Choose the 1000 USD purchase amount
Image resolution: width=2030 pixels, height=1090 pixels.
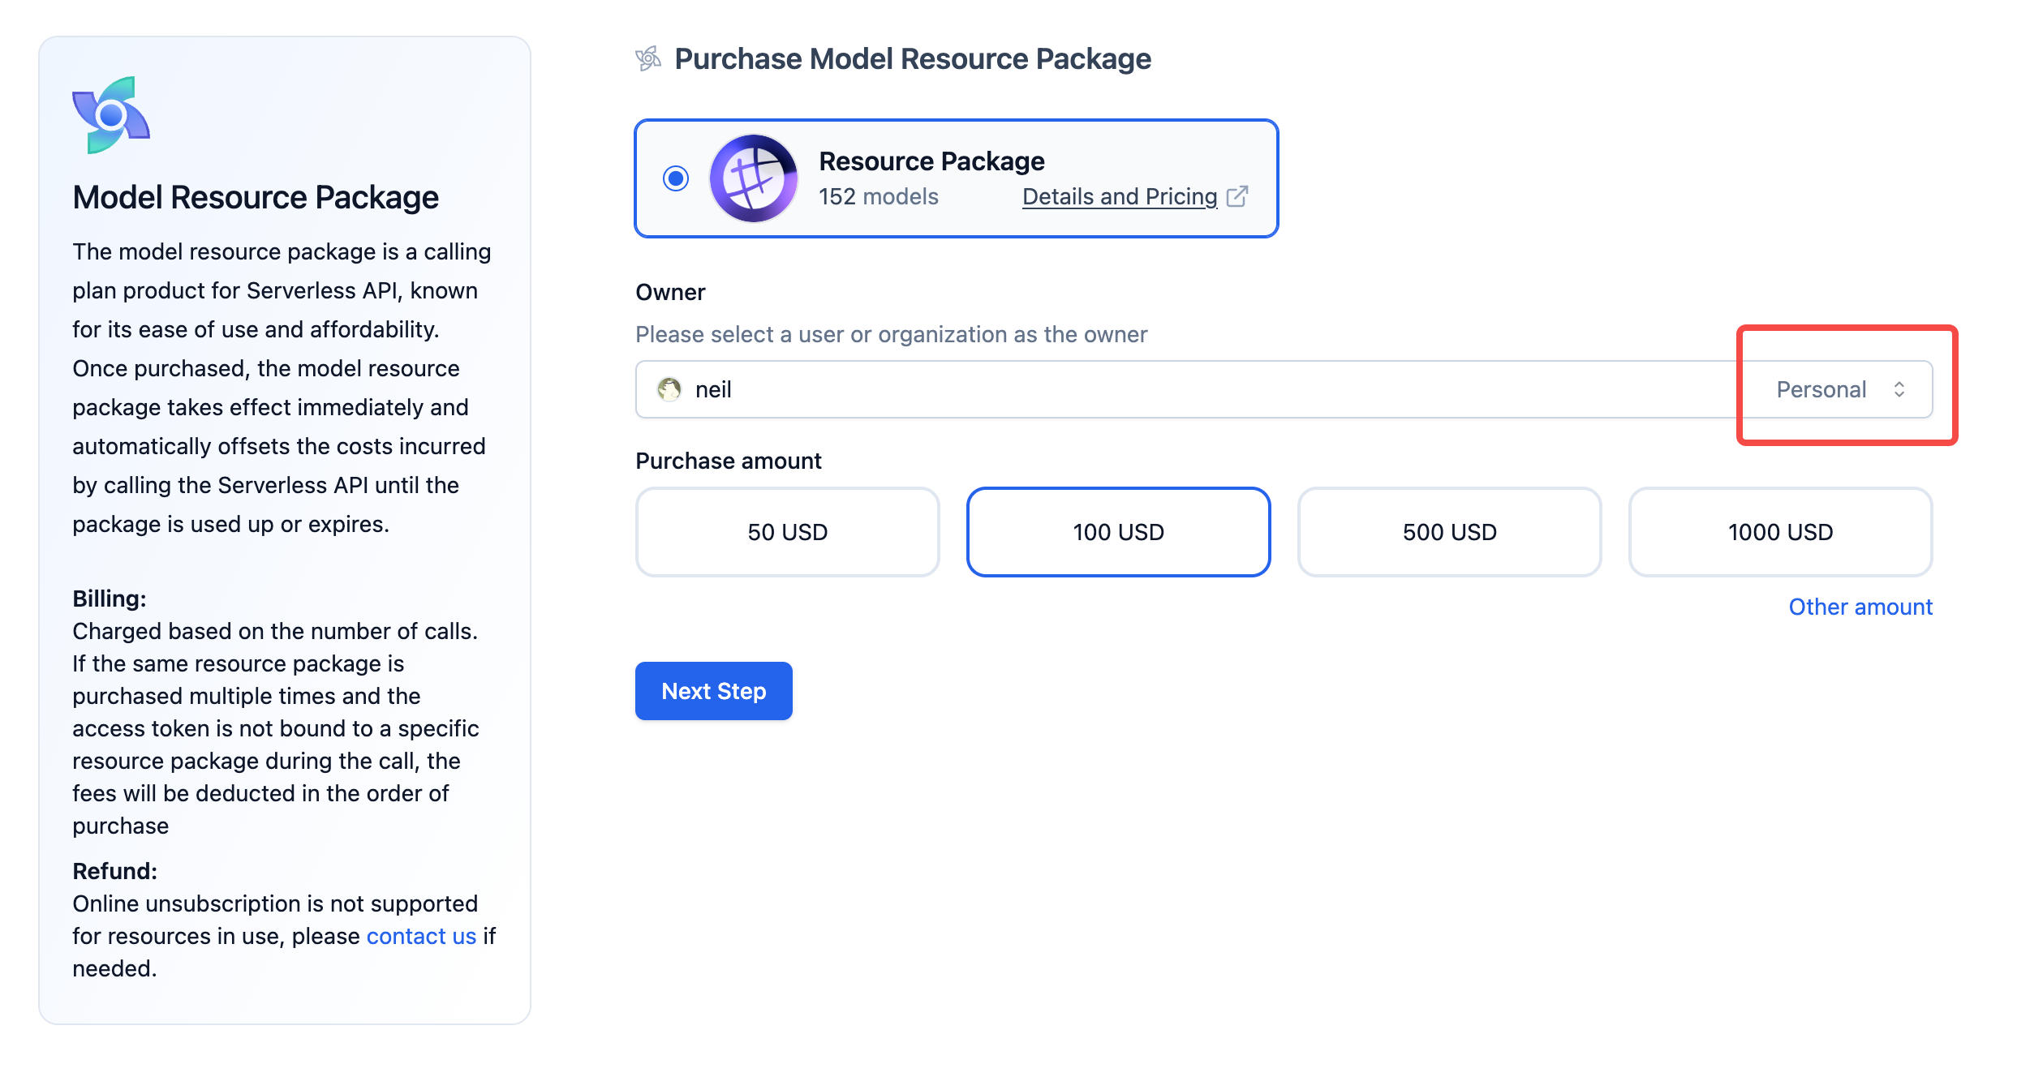(x=1780, y=532)
